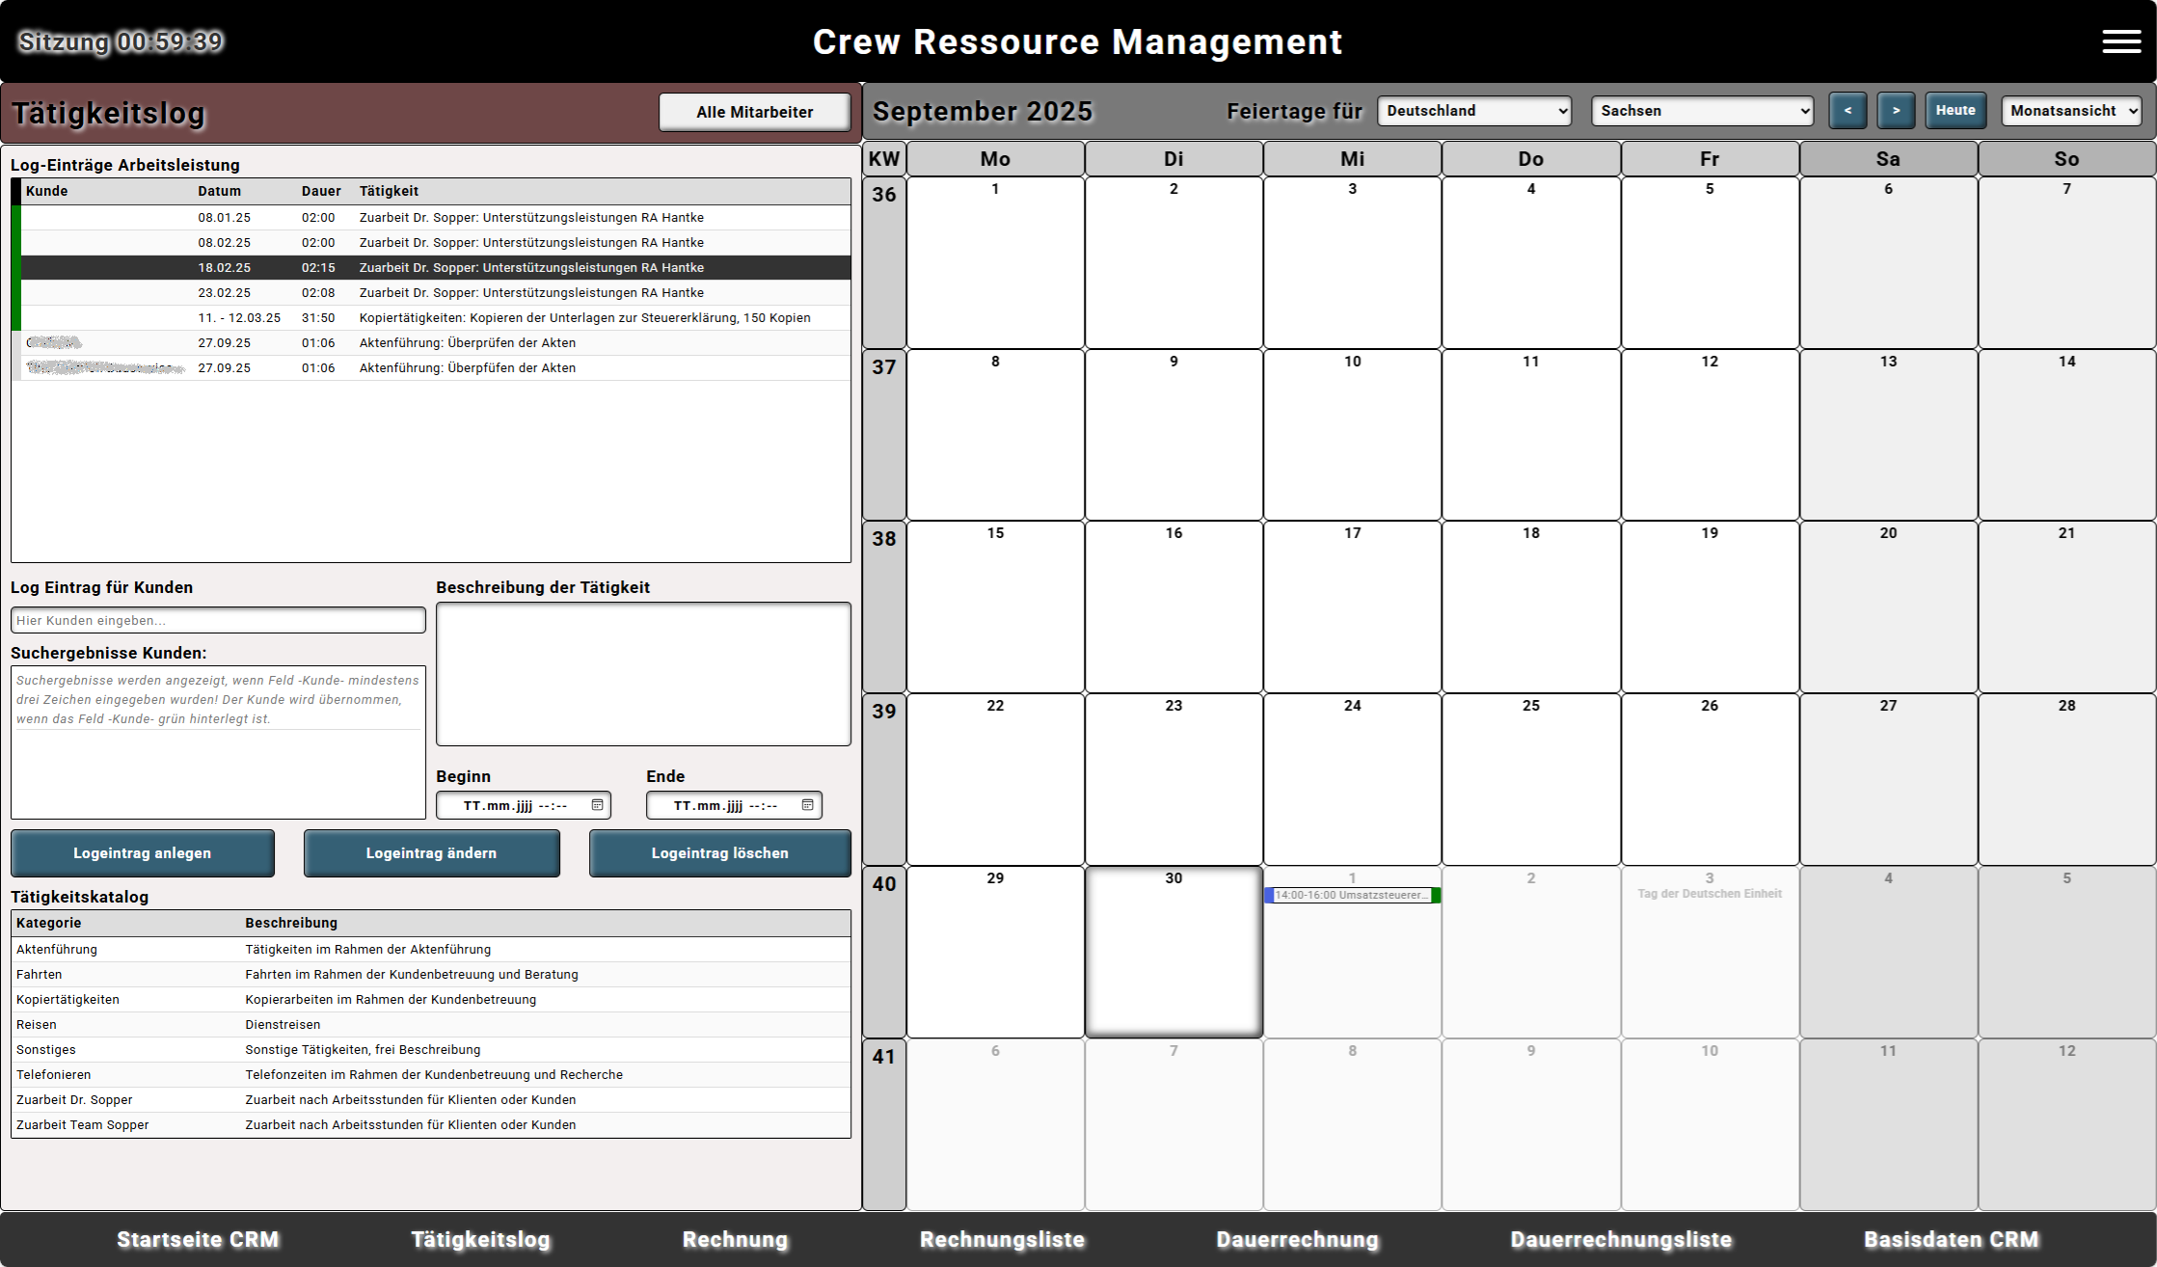This screenshot has width=2157, height=1267.
Task: Switch to the Rechnungsliste tab
Action: 1002,1239
